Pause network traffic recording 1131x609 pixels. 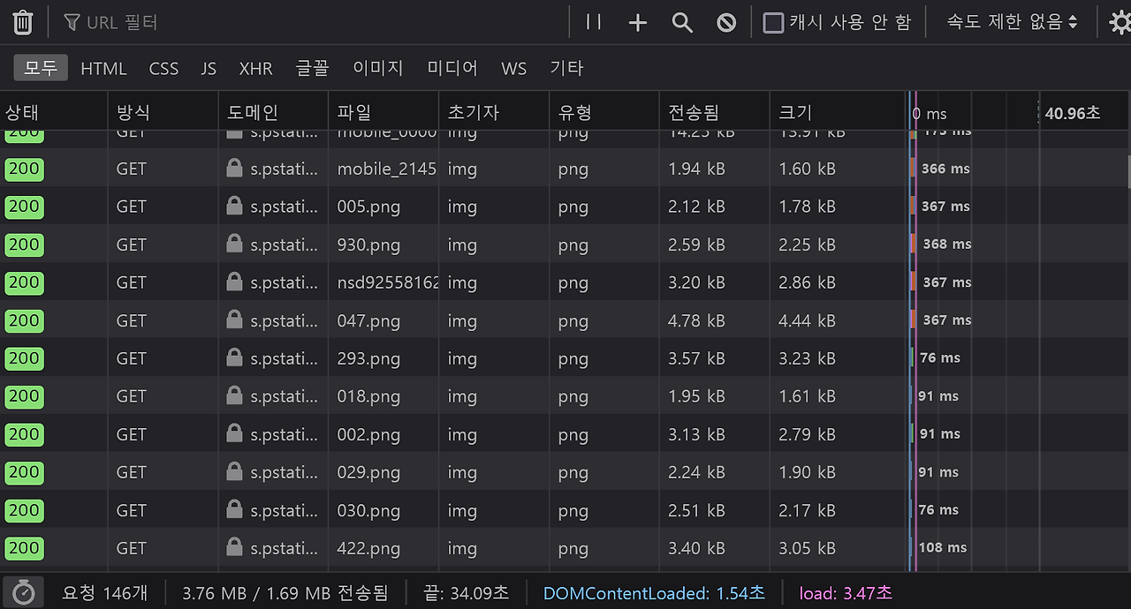pos(592,21)
